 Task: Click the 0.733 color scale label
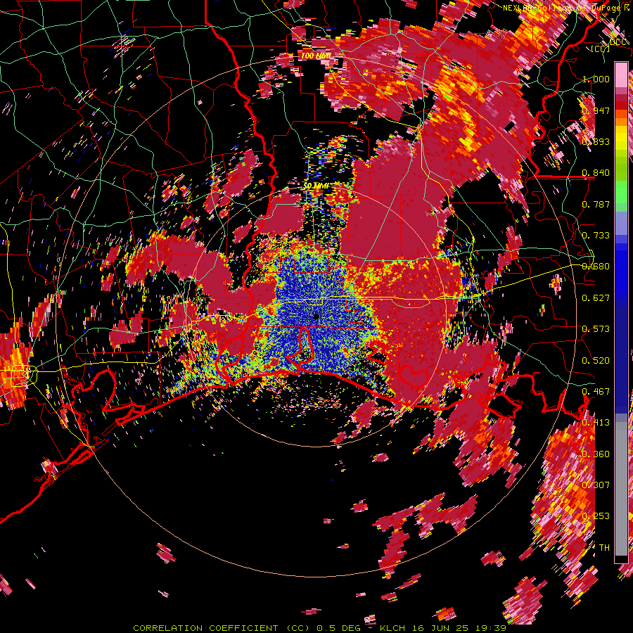click(596, 236)
